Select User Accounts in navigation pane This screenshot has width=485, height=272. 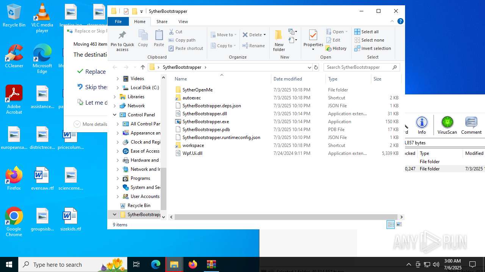pyautogui.click(x=141, y=196)
